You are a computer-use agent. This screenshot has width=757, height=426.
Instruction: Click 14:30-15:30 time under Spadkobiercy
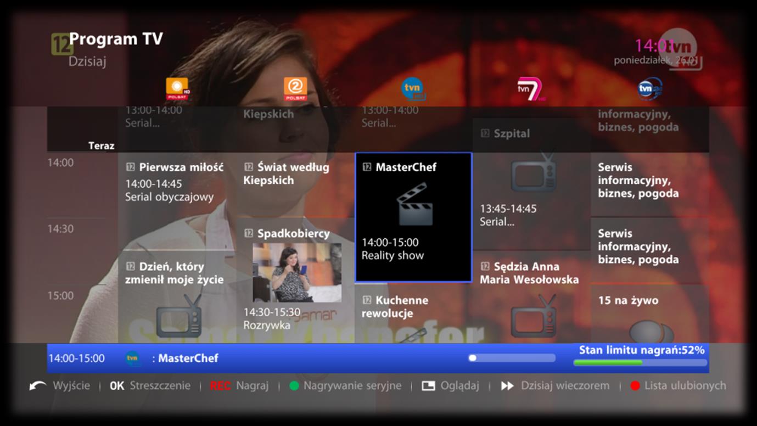point(272,312)
